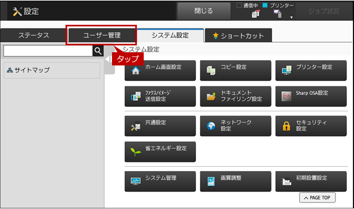Open プリンター設定 printer icon tile

coord(311,70)
